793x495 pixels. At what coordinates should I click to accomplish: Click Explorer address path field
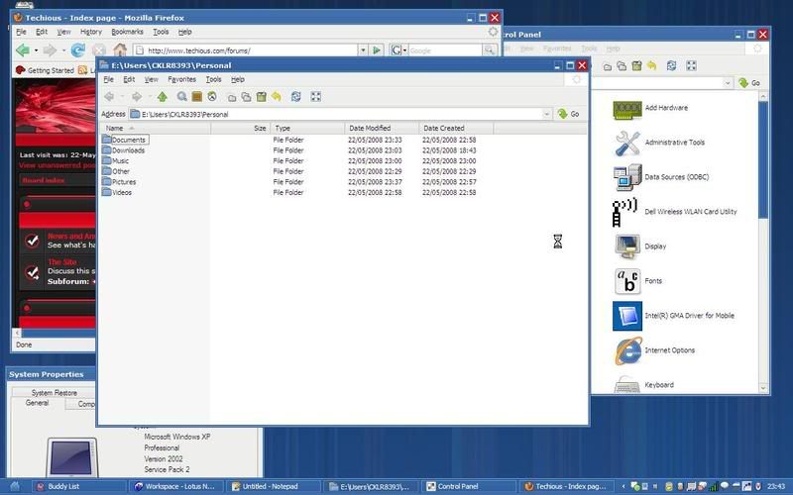(336, 114)
